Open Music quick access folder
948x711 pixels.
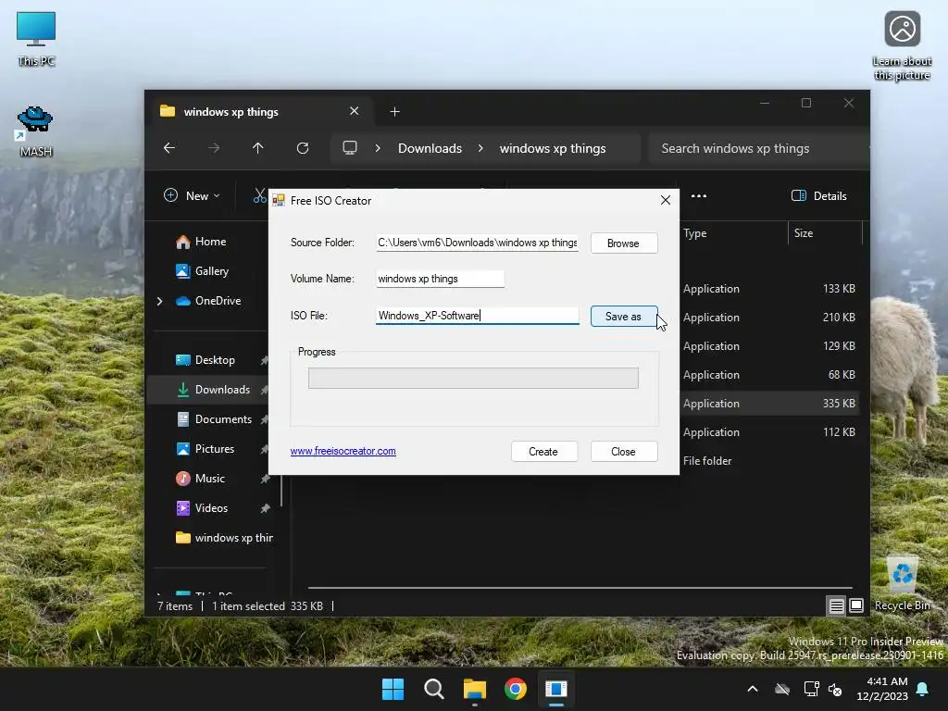[x=200, y=479]
